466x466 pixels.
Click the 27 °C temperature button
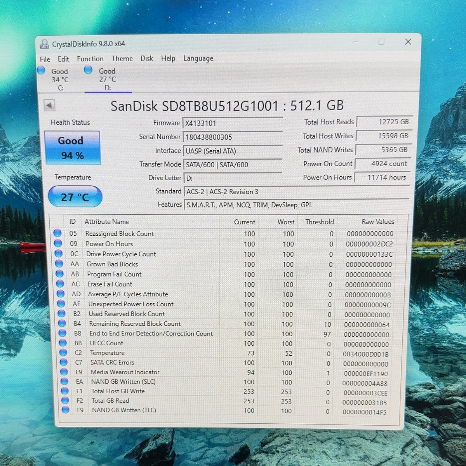(75, 197)
